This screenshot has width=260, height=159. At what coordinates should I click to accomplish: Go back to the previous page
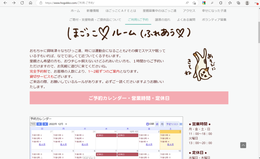point(5,3)
